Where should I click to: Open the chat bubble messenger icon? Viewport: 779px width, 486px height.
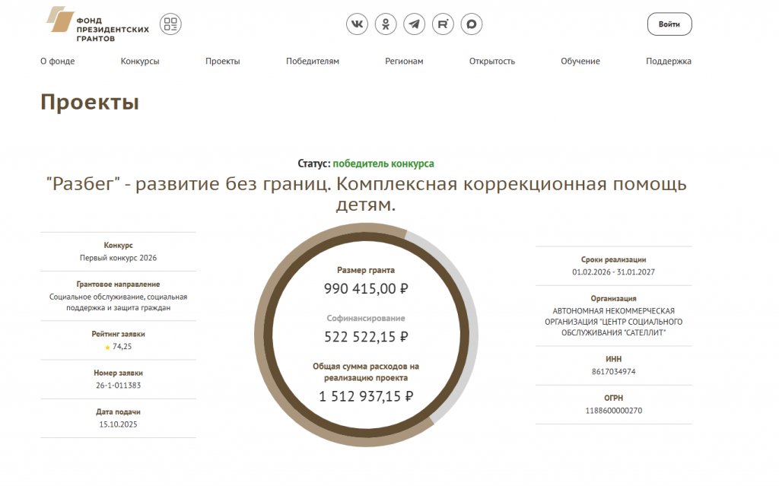pyautogui.click(x=472, y=24)
